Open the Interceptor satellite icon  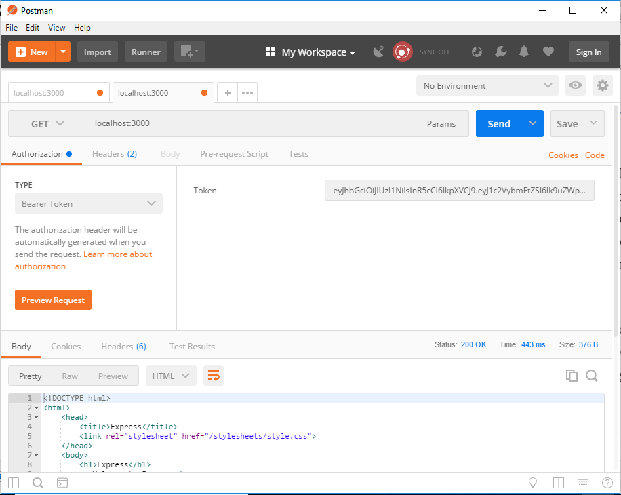pyautogui.click(x=378, y=52)
